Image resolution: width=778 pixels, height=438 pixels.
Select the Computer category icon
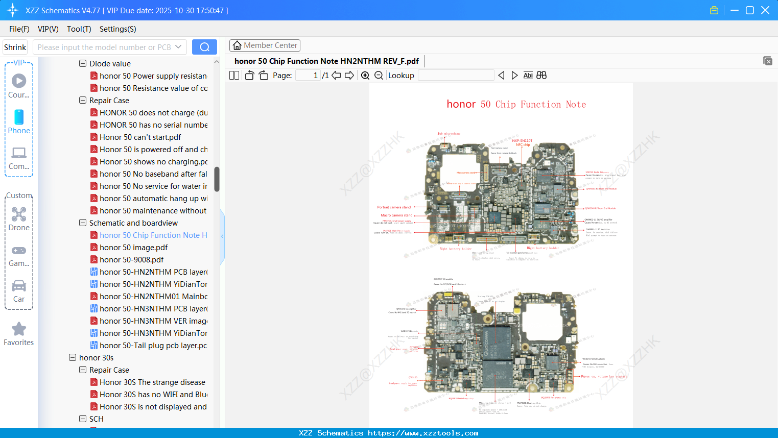coord(19,158)
